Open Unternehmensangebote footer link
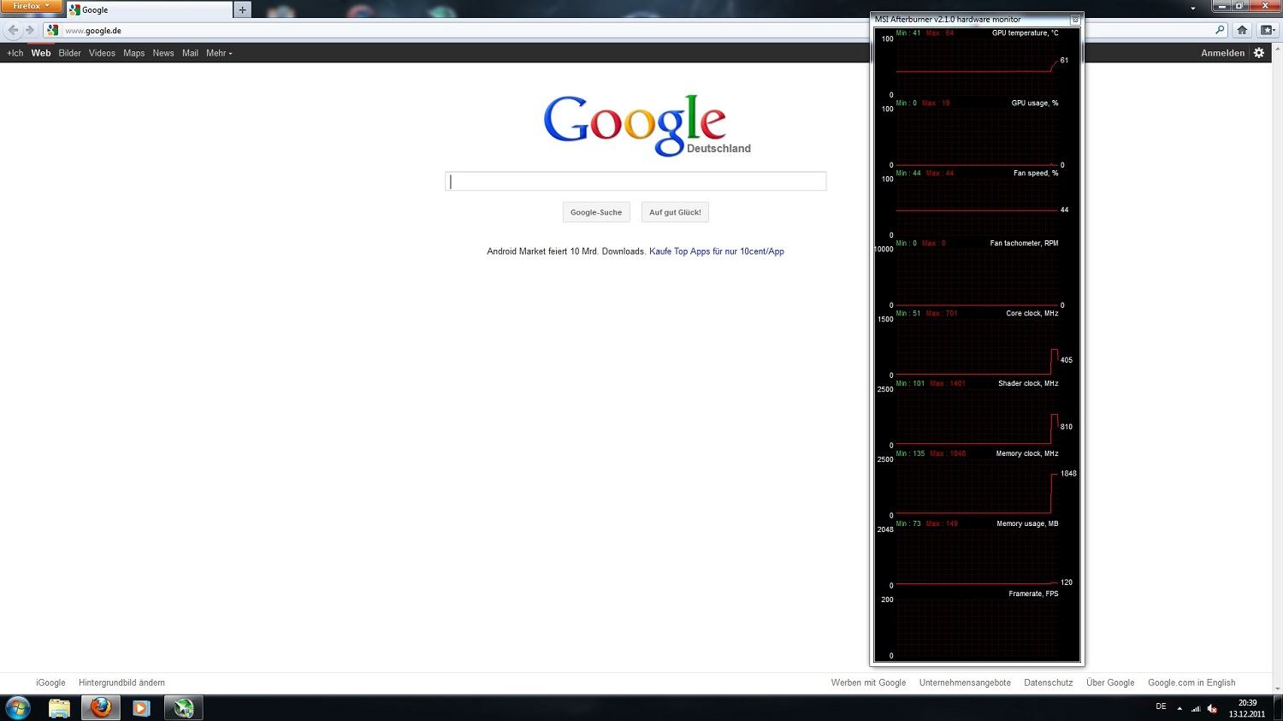 [965, 683]
